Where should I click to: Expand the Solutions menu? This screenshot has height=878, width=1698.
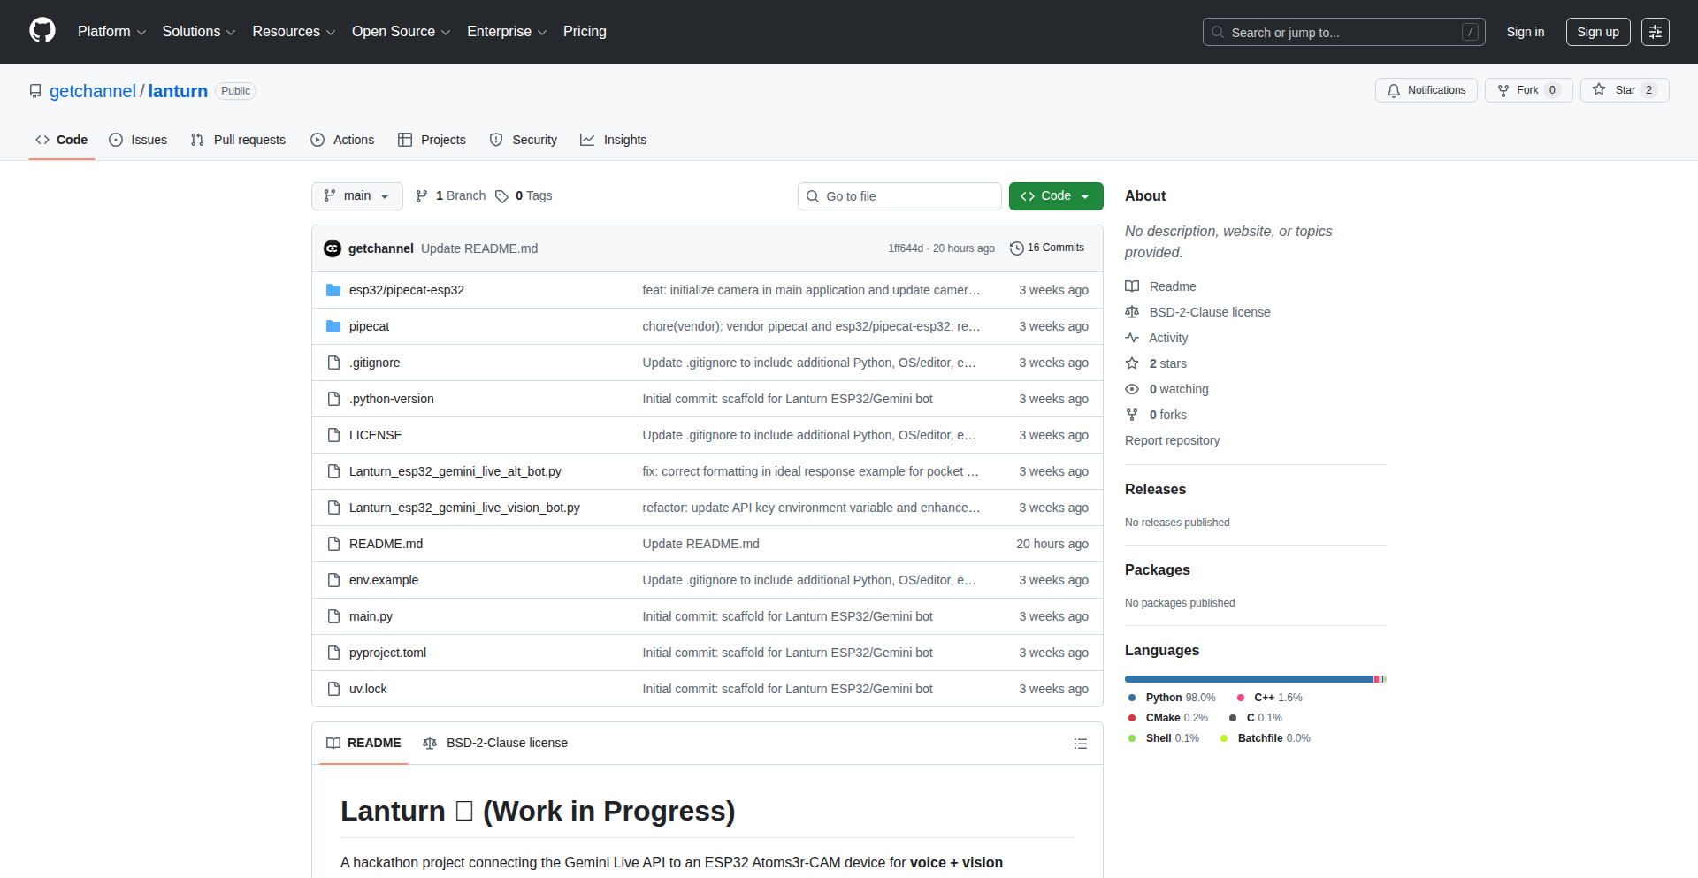[199, 32]
